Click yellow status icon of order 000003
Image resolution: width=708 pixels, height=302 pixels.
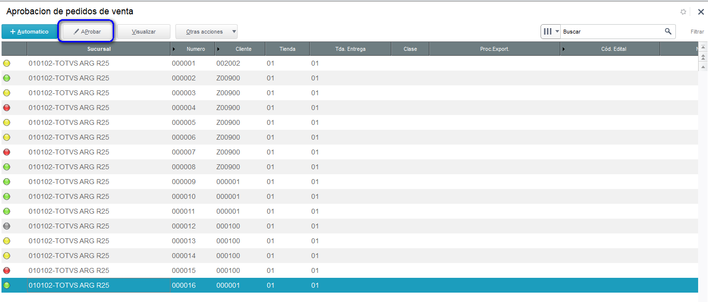tap(6, 93)
